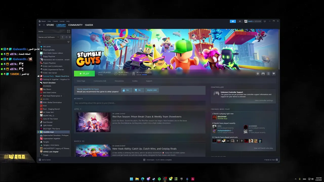Click Add a Game plus icon
Image resolution: width=324 pixels, height=182 pixels.
tap(40, 160)
